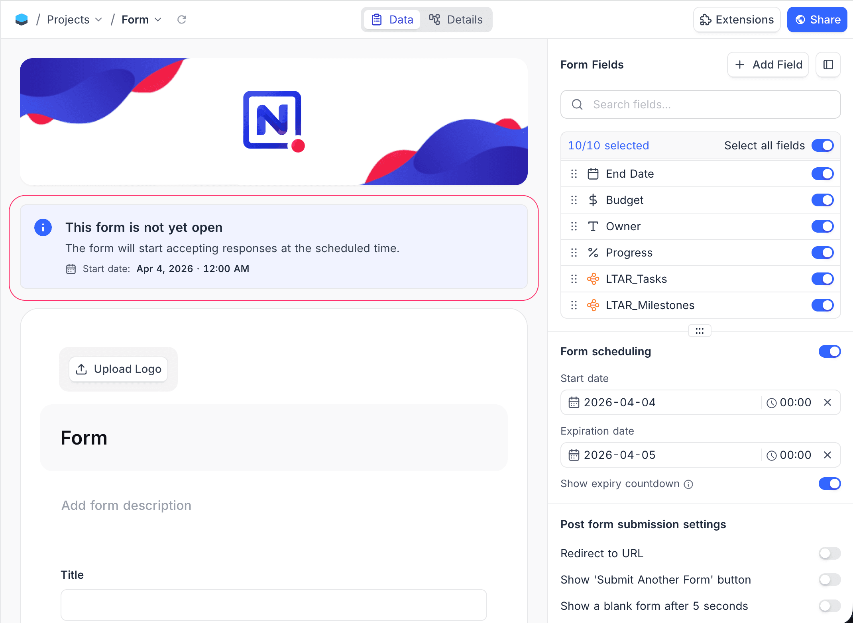The width and height of the screenshot is (853, 623).
Task: Clear the Expiration date with the X
Action: (x=827, y=455)
